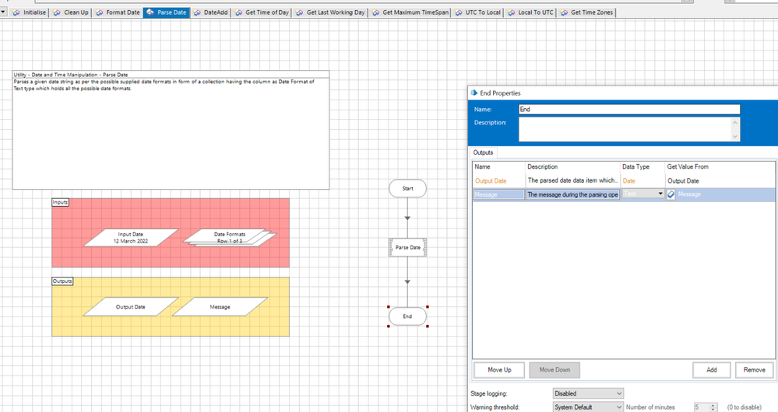Select the Date Formats collection item

click(230, 237)
